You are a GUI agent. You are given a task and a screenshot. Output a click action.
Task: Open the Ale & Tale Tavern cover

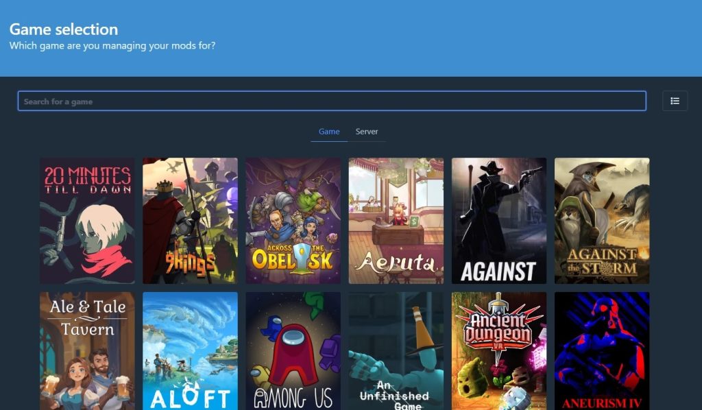click(x=87, y=351)
